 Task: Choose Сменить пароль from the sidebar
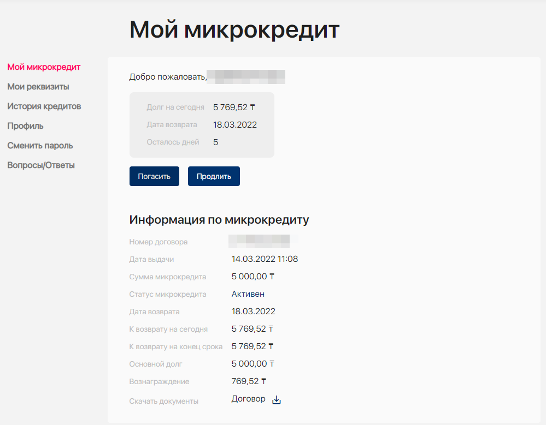tap(40, 146)
